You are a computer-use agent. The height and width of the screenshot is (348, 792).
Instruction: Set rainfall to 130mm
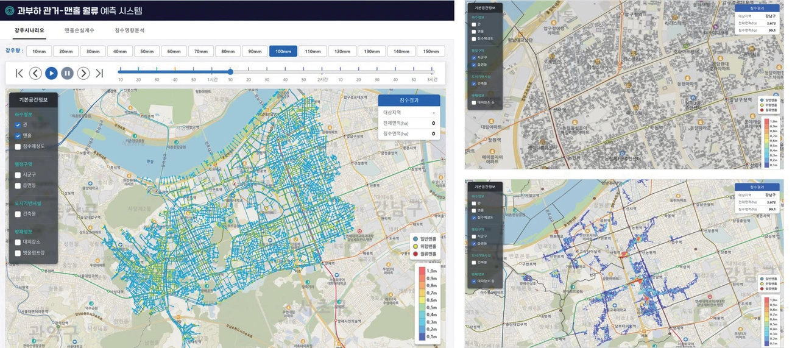point(372,51)
